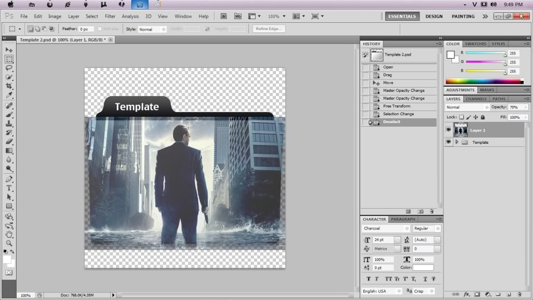This screenshot has height=300, width=533.
Task: Select the Pen tool
Action: pos(9,179)
